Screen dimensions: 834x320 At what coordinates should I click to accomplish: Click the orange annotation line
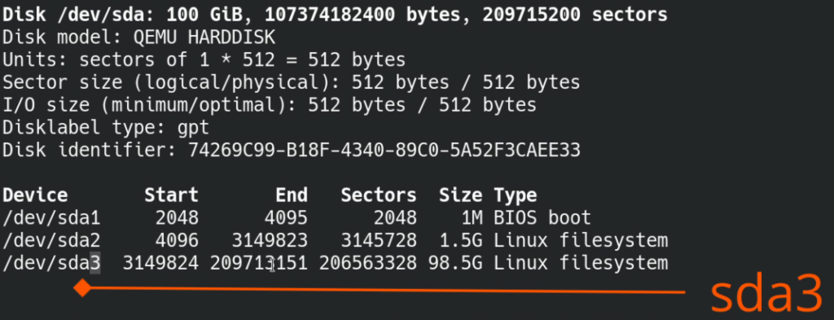pyautogui.click(x=388, y=290)
